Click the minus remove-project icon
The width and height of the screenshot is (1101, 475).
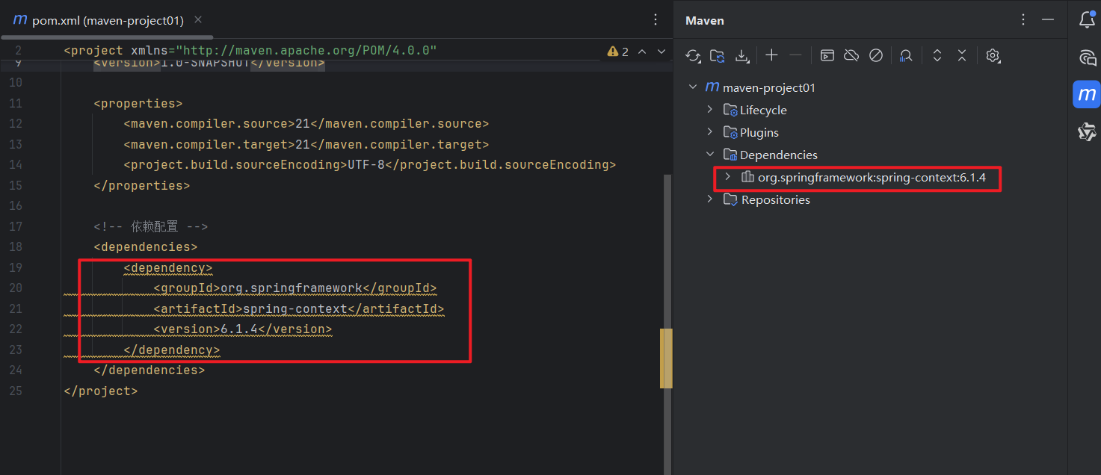(795, 55)
